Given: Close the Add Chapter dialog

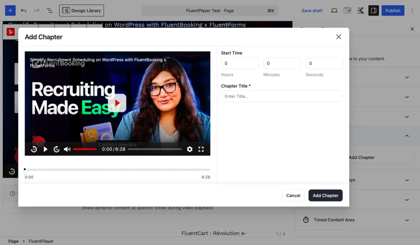Looking at the screenshot, I should click(338, 37).
